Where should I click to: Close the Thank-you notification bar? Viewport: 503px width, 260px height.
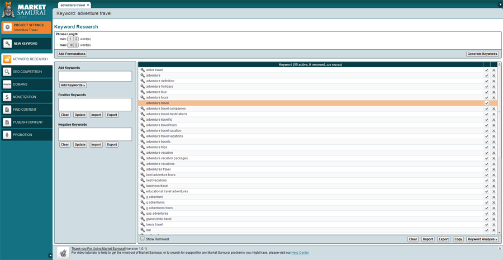[x=500, y=248]
